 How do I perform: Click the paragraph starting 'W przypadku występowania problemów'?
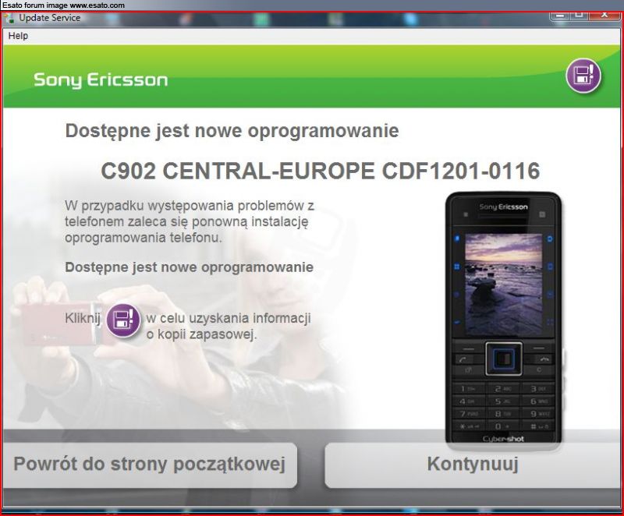(x=190, y=221)
